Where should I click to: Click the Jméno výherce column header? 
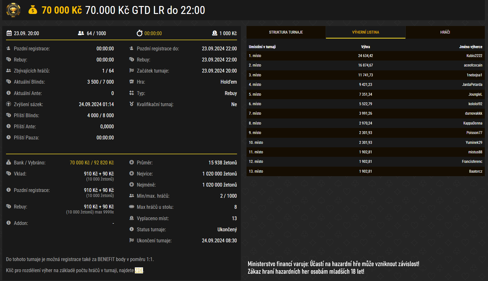pos(471,47)
